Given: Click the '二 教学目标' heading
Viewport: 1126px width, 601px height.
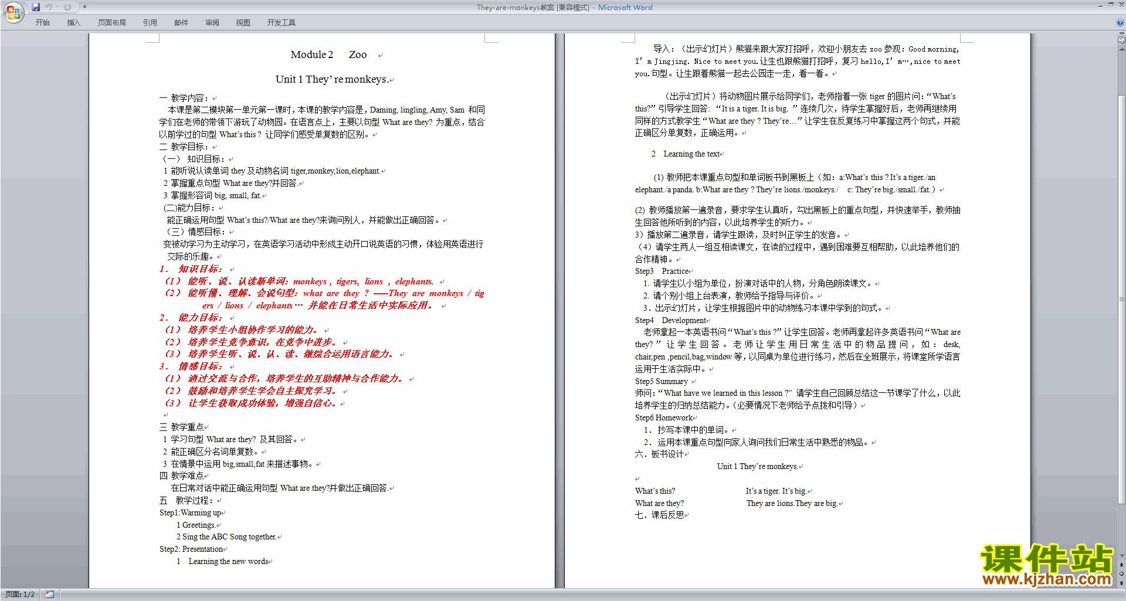Looking at the screenshot, I should (x=183, y=147).
